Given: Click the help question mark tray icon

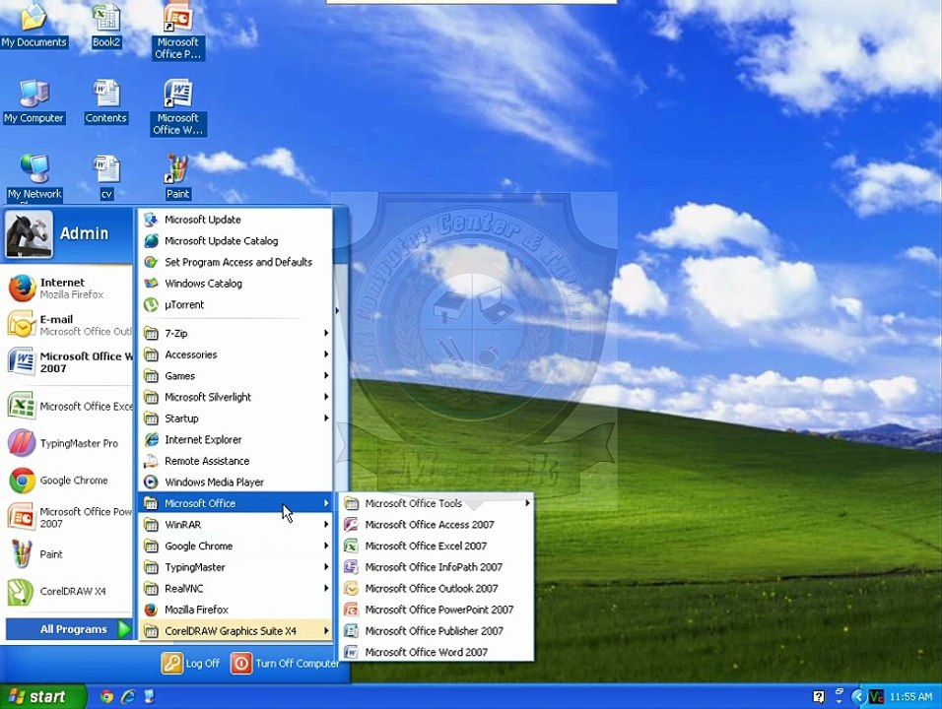Looking at the screenshot, I should click(x=818, y=696).
